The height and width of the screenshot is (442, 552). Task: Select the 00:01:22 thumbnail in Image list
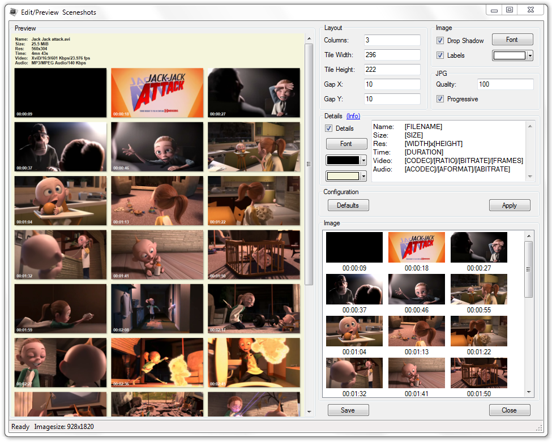click(479, 331)
